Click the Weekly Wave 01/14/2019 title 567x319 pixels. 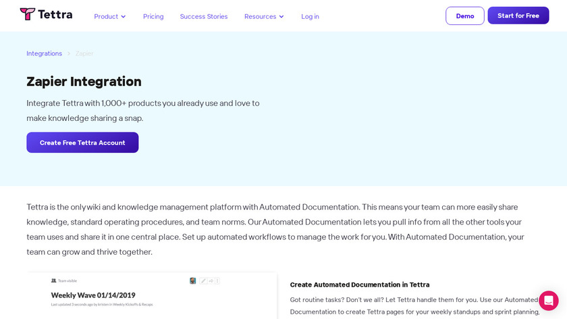coord(93,295)
